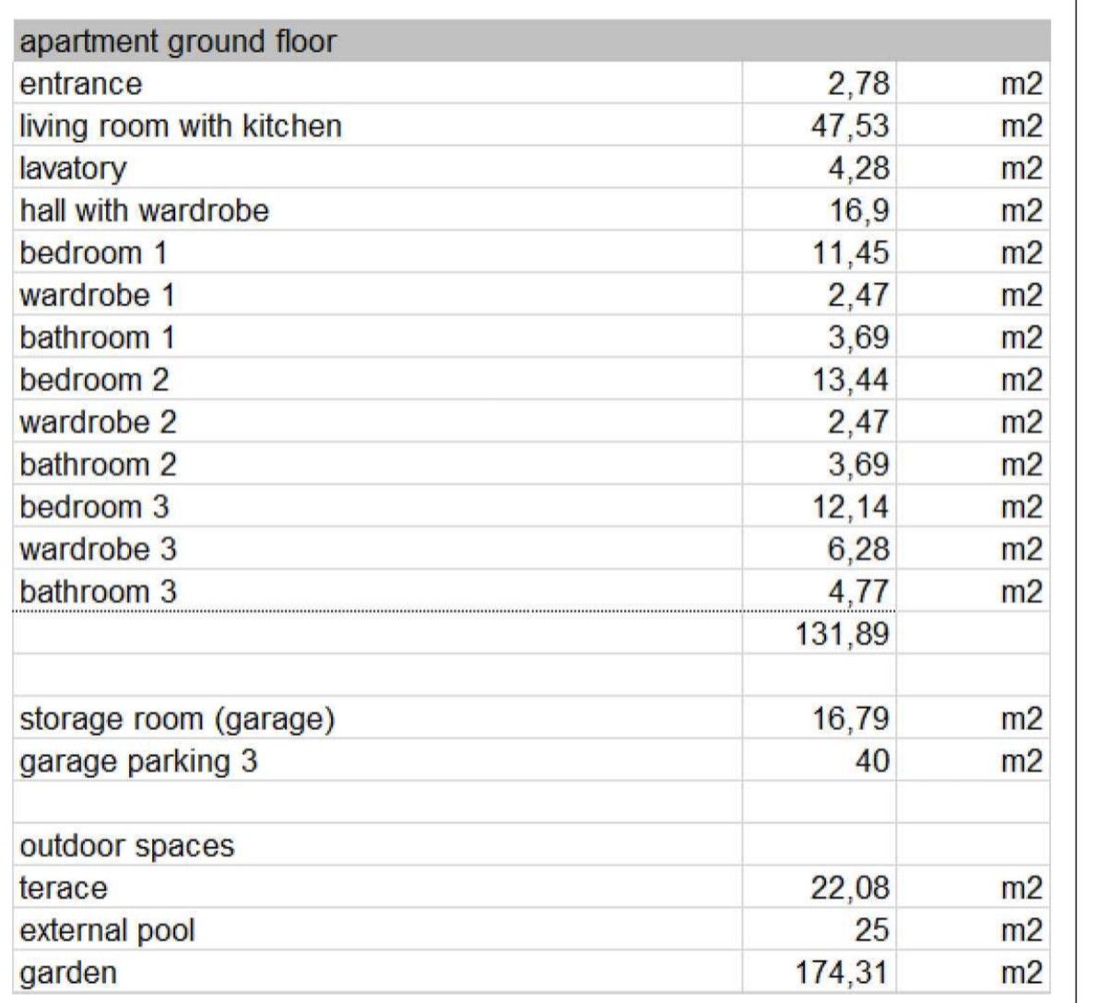This screenshot has height=1003, width=1109.
Task: Click the 47,53 area value cell
Action: (x=850, y=126)
